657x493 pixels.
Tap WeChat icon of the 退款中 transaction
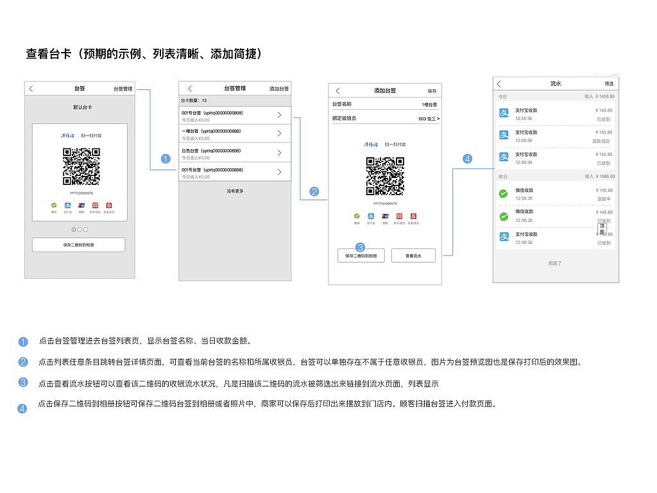click(x=504, y=194)
